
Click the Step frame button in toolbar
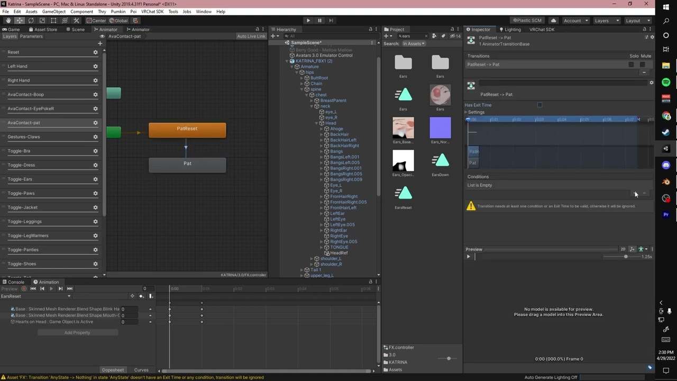click(331, 21)
